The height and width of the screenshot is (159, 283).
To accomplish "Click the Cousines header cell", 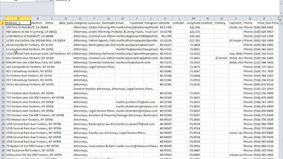I will tap(94, 23).
